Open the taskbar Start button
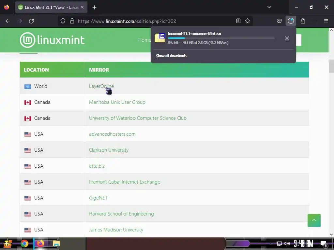Image resolution: width=334 pixels, height=250 pixels. click(x=8, y=243)
